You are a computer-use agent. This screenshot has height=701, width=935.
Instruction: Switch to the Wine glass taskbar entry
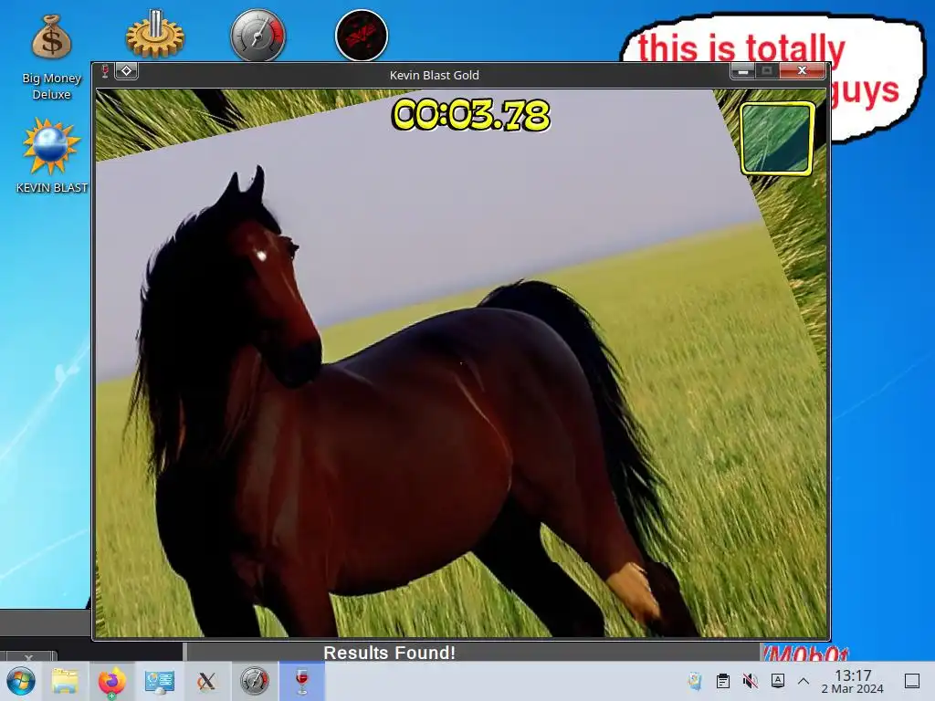point(301,681)
